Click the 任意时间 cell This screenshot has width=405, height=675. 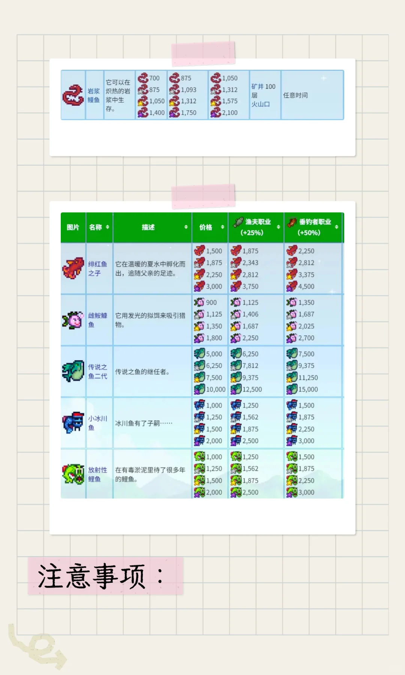[295, 95]
